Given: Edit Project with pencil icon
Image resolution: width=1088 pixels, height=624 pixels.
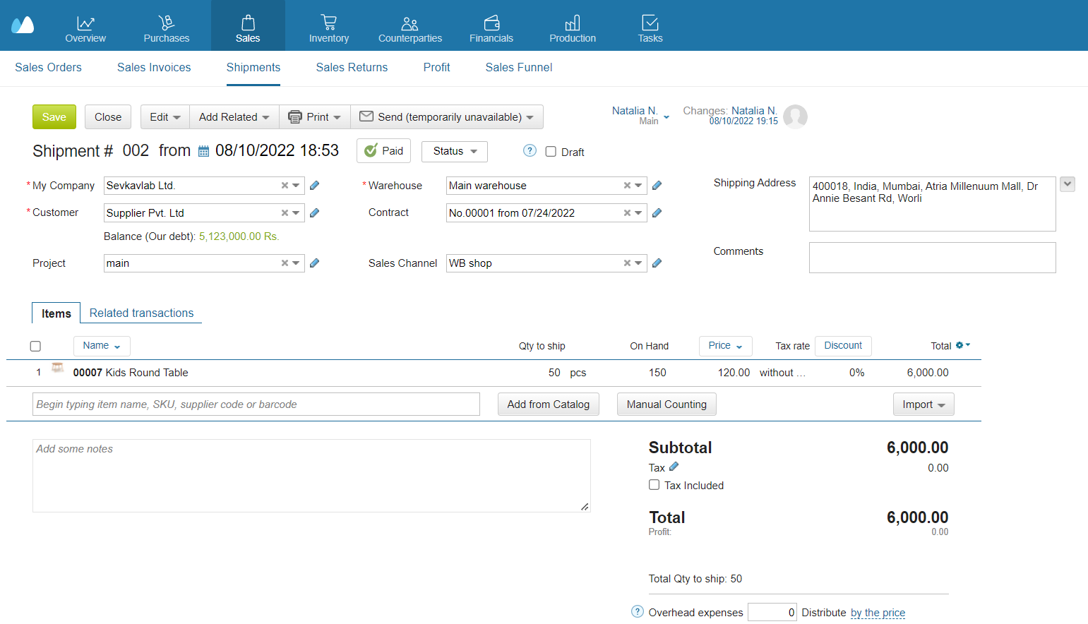Looking at the screenshot, I should [x=315, y=263].
